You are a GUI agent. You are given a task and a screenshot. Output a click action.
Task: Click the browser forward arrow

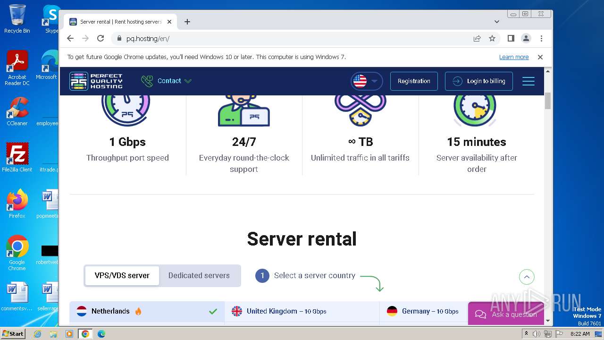(x=85, y=38)
